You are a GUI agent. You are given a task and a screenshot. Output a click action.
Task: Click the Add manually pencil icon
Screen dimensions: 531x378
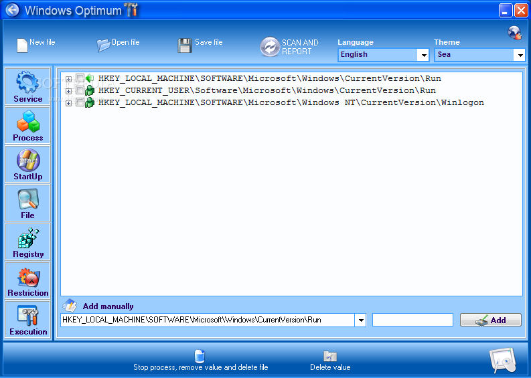[x=70, y=305]
